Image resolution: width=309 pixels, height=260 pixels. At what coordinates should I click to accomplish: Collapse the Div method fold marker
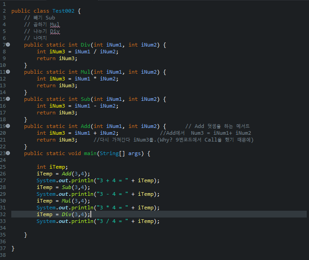point(8,45)
